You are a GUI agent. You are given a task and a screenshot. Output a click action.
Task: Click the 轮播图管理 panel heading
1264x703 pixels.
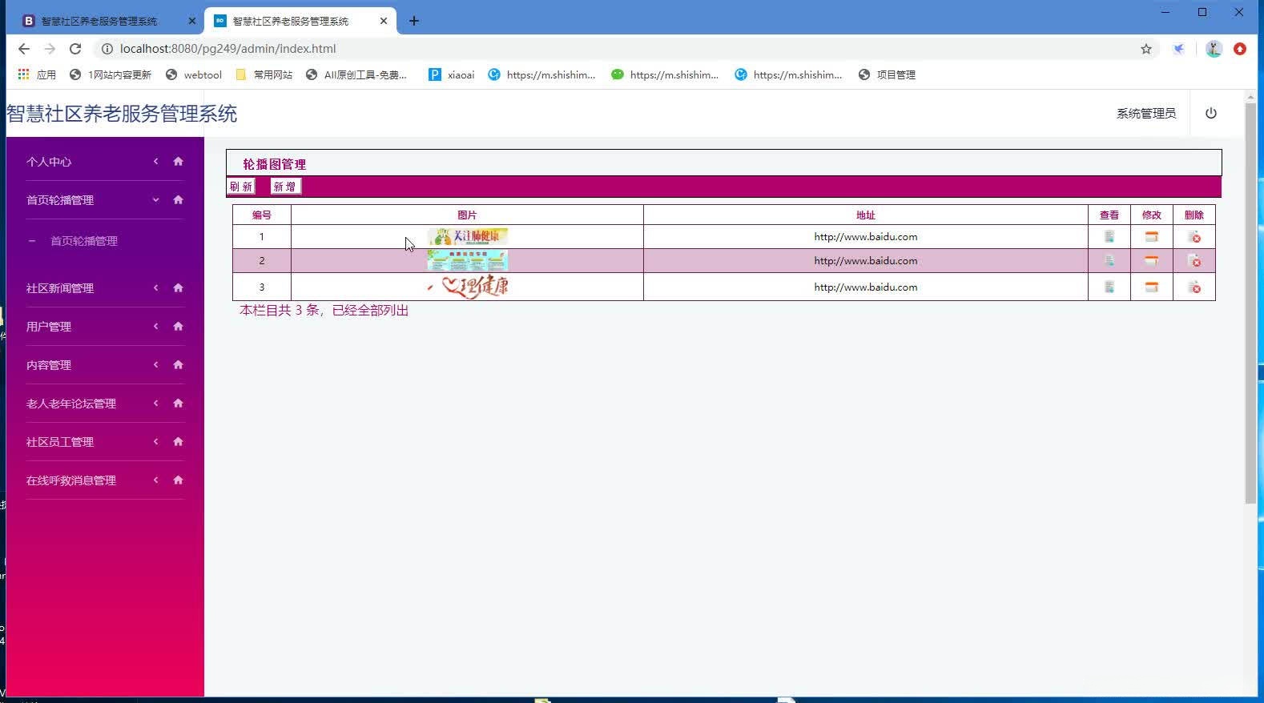click(275, 164)
